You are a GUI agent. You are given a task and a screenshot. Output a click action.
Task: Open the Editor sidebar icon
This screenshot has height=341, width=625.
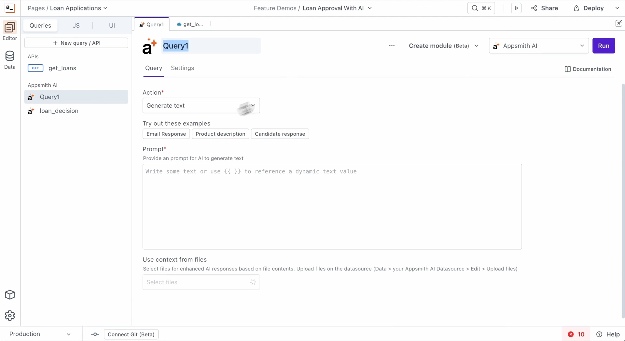click(x=10, y=31)
